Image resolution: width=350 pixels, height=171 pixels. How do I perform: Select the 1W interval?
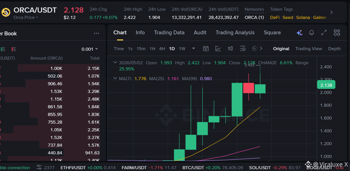tap(182, 49)
